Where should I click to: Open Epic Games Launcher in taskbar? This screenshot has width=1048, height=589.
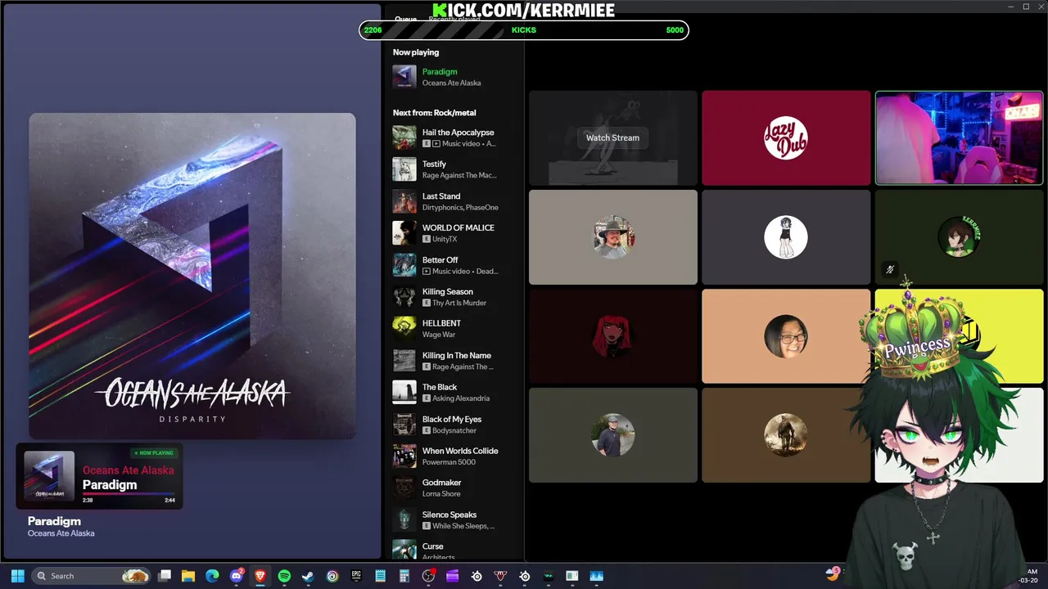click(x=356, y=576)
